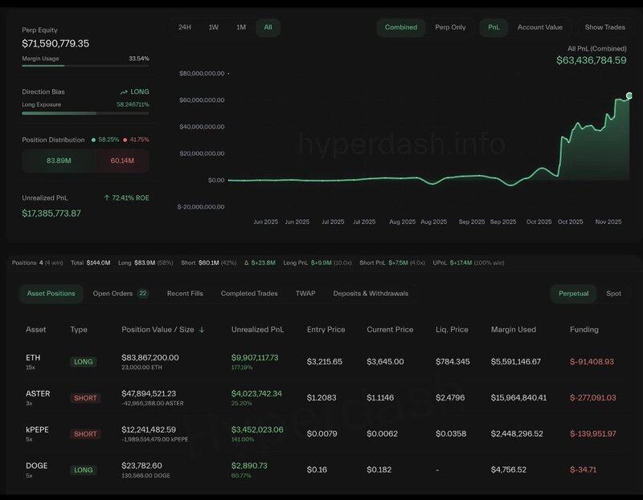643x500 pixels.
Task: Click the 60.14M short distribution block
Action: pyautogui.click(x=121, y=161)
